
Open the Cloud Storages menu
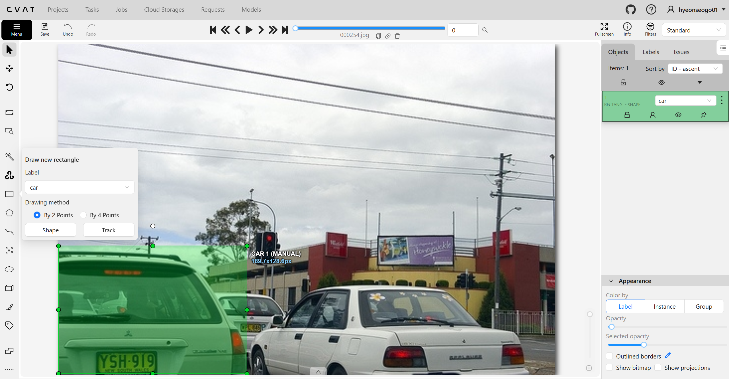[x=164, y=10]
